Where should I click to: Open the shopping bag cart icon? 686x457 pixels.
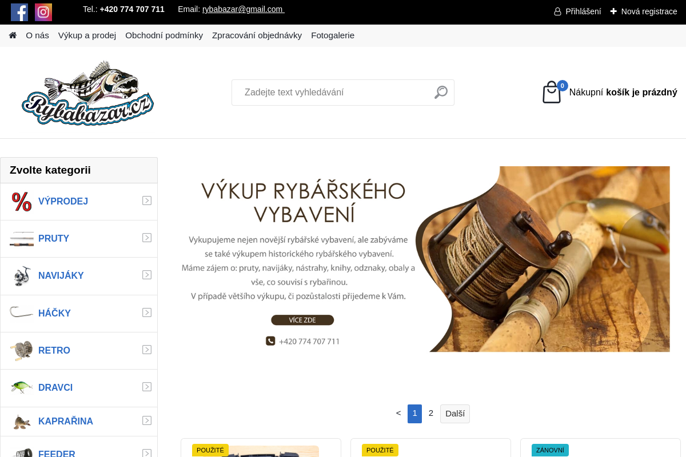coord(551,93)
